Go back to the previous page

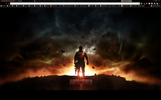click(1, 3)
